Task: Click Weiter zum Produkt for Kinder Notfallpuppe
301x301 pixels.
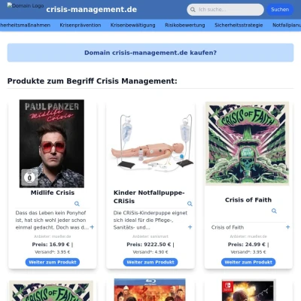Action: [x=150, y=262]
